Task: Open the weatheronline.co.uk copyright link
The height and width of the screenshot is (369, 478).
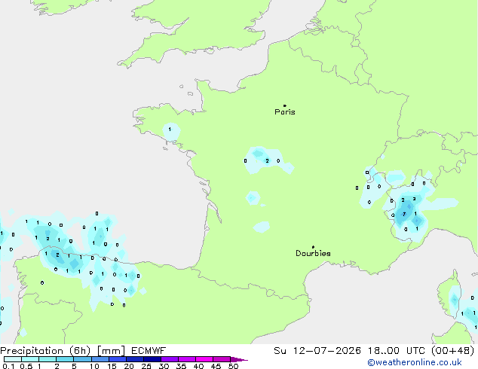Action: tap(415, 362)
